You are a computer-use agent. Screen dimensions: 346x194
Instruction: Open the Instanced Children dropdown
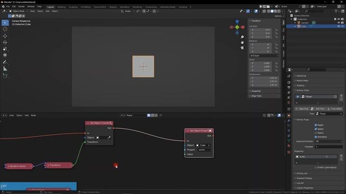[329, 141]
